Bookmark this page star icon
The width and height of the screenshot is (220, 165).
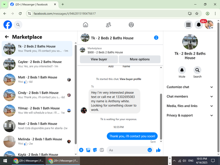tap(197, 14)
